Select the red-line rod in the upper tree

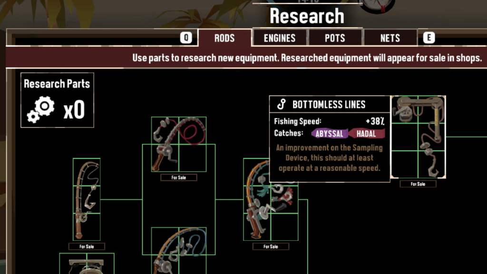pos(179,144)
